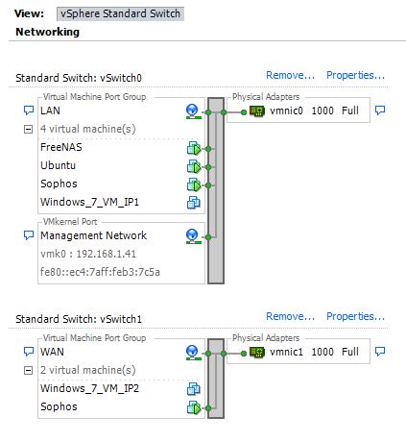Viewport: 406px width, 442px height.
Task: Open the info bubble beside Management Network
Action: pos(29,235)
